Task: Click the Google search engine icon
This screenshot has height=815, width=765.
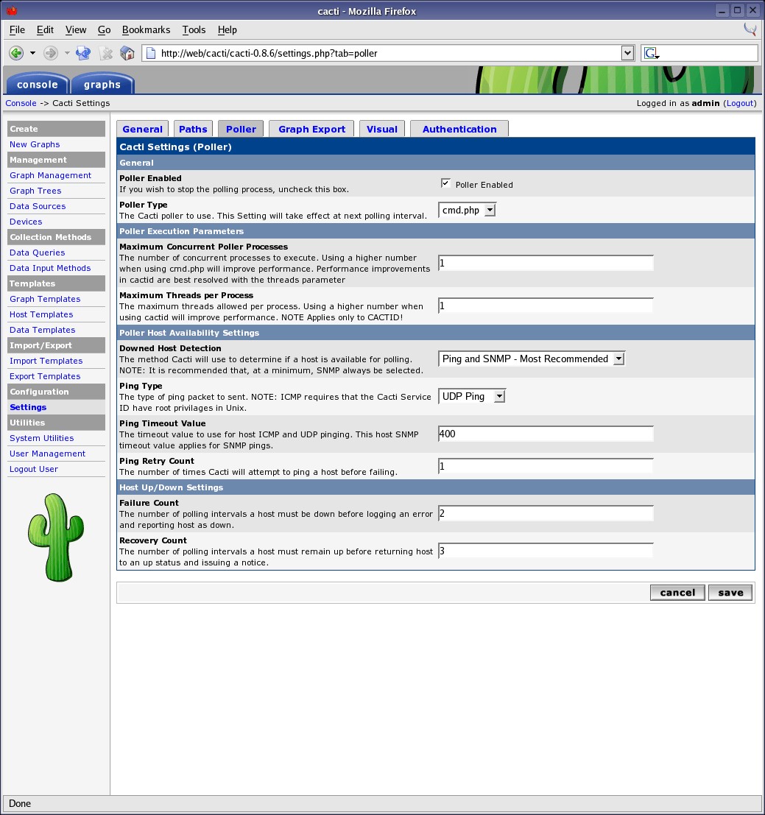Action: (x=652, y=53)
